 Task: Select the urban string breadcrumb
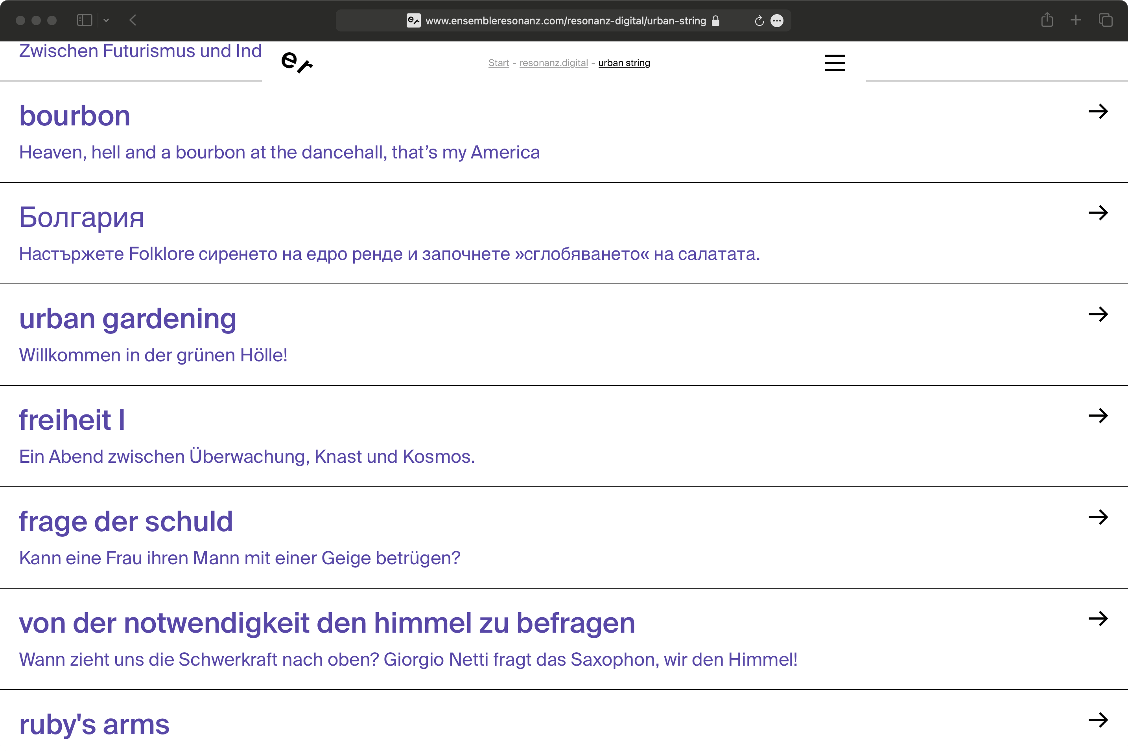[x=624, y=63]
